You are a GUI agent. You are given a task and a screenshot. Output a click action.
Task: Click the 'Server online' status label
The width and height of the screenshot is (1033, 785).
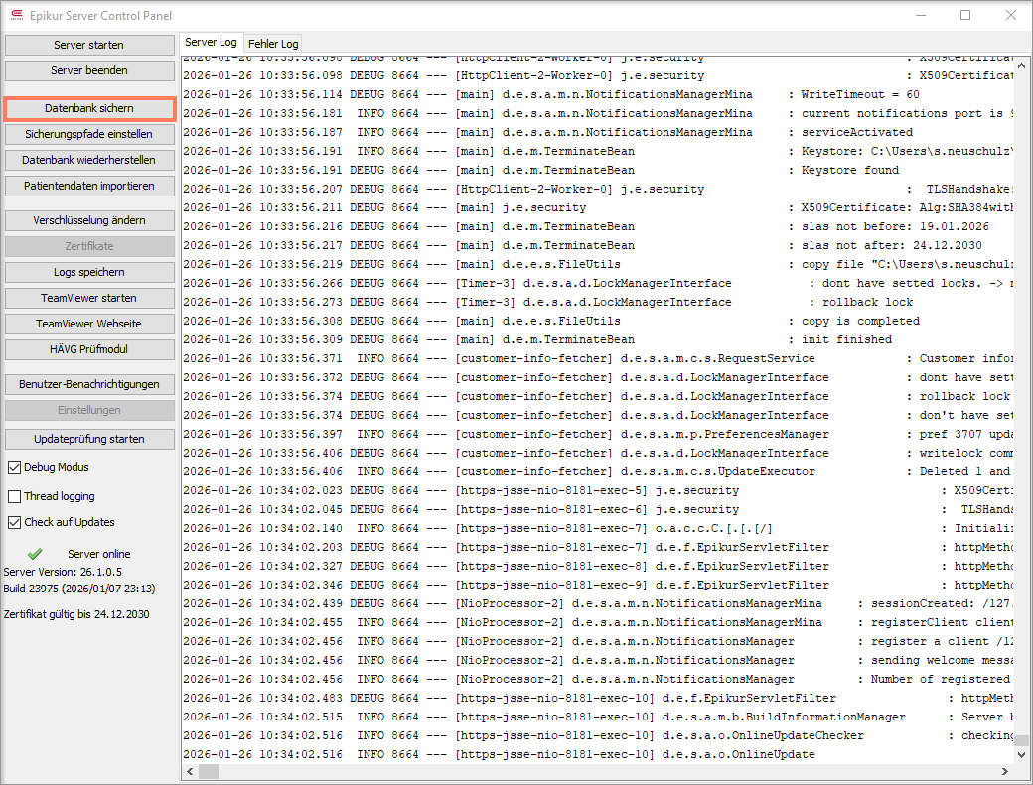(x=98, y=554)
